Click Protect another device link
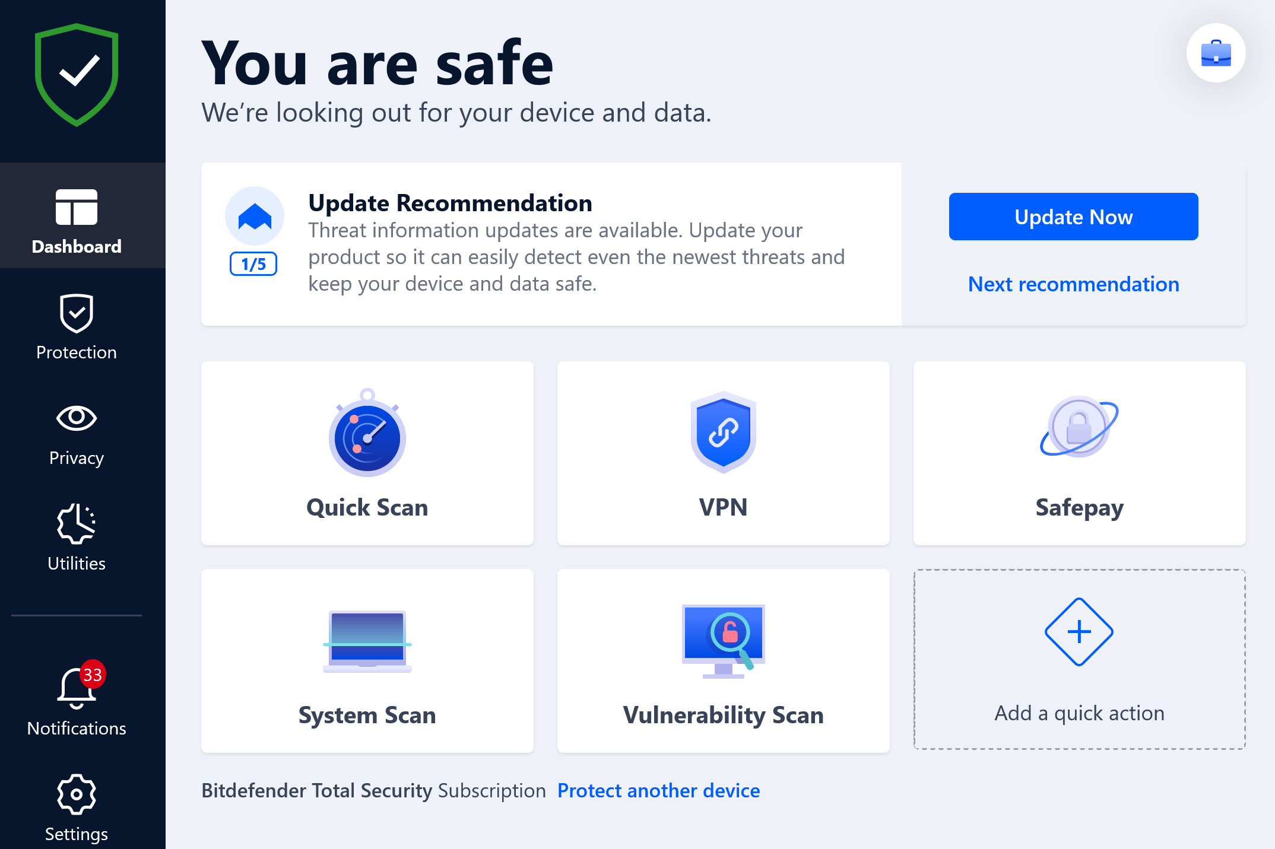 pos(658,791)
